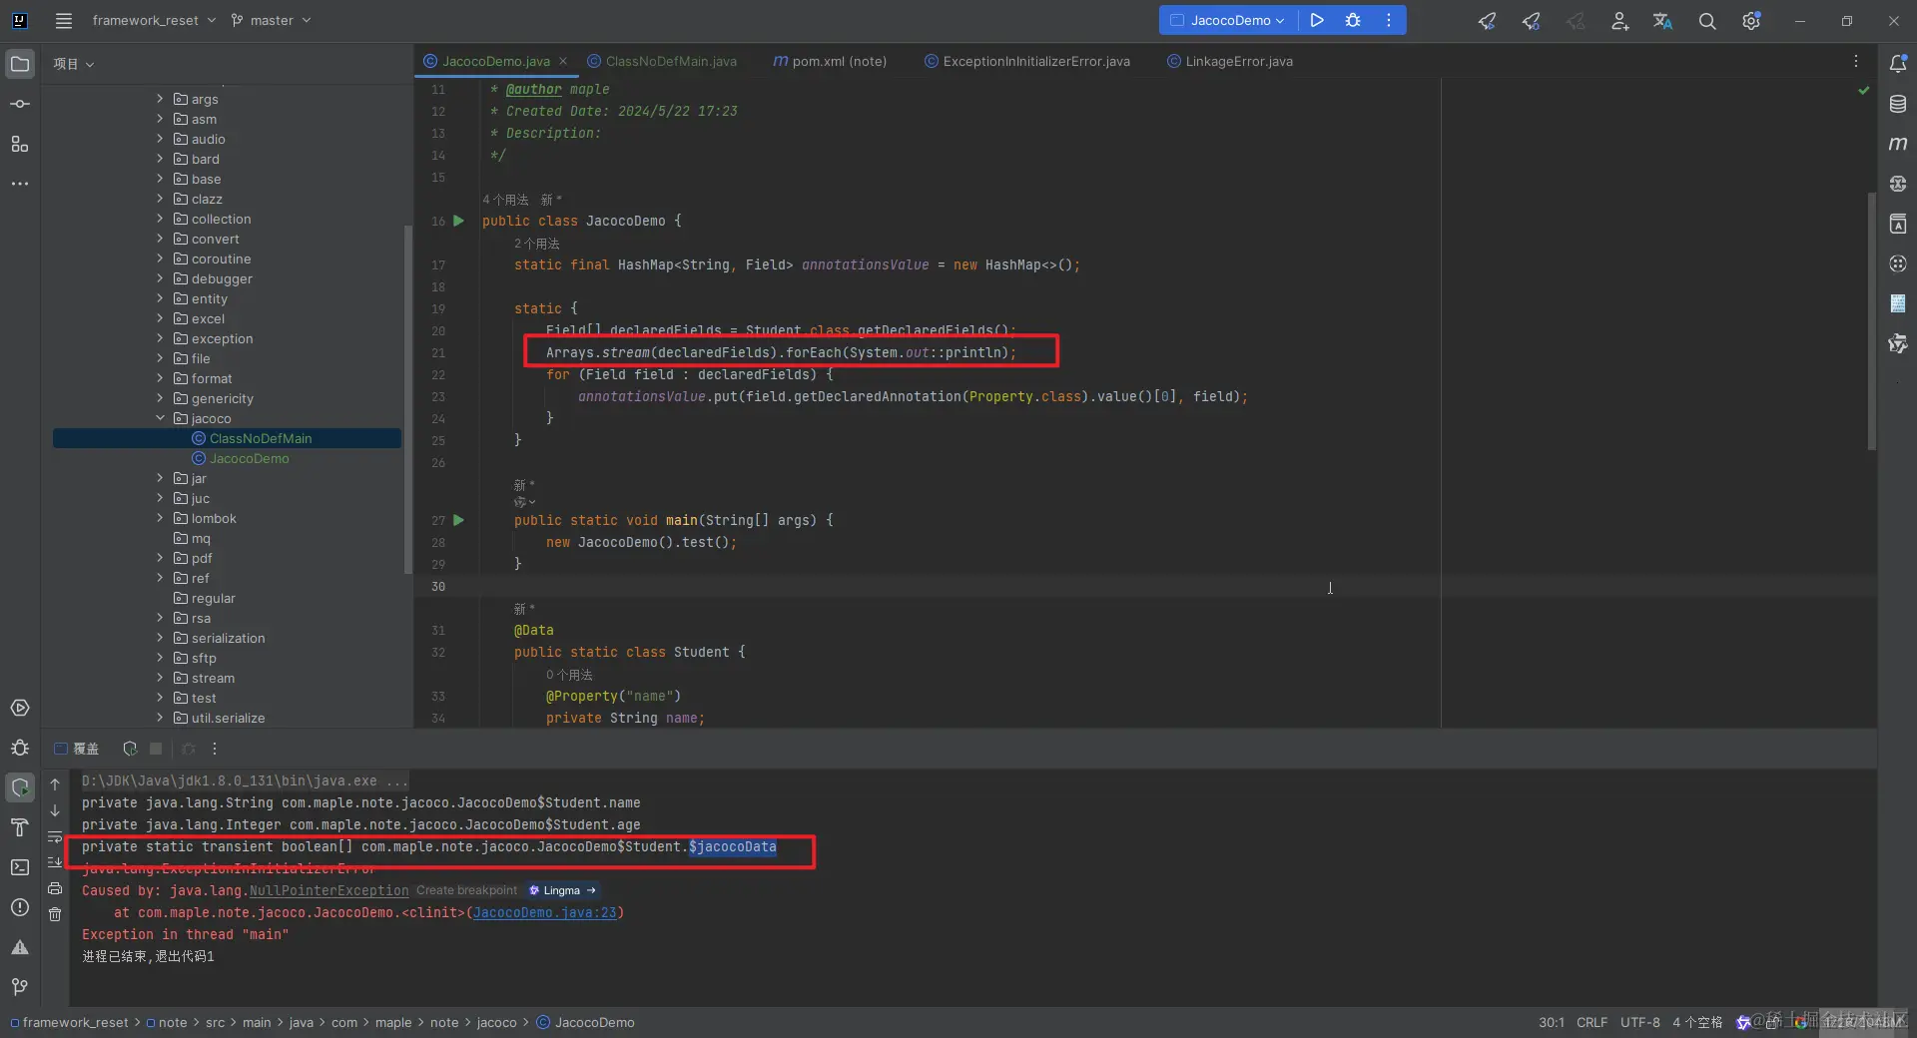Switch to the ClassNoDefMain.java tab
The height and width of the screenshot is (1038, 1917).
tap(663, 61)
